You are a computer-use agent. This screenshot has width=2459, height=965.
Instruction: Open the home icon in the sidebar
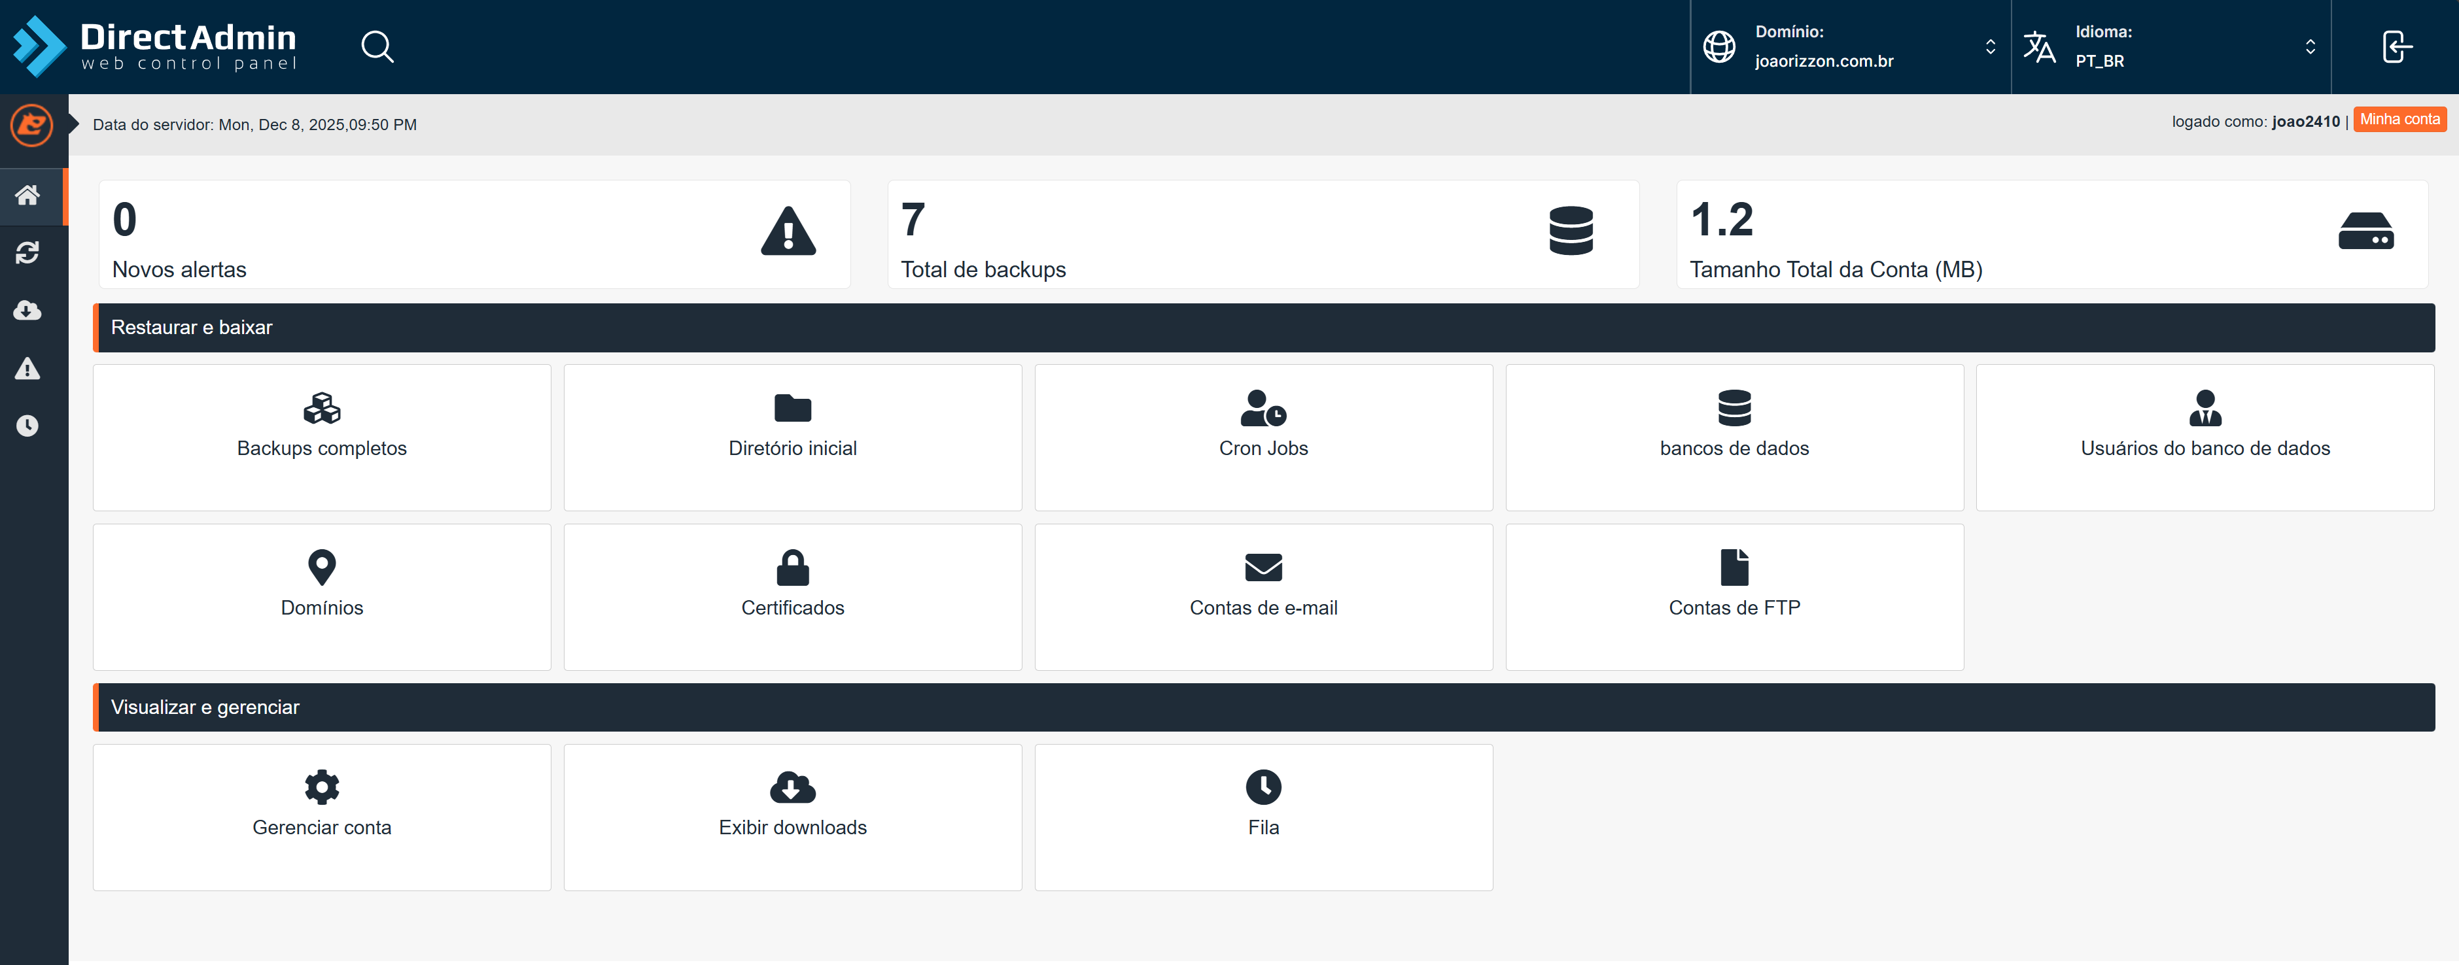(x=27, y=195)
